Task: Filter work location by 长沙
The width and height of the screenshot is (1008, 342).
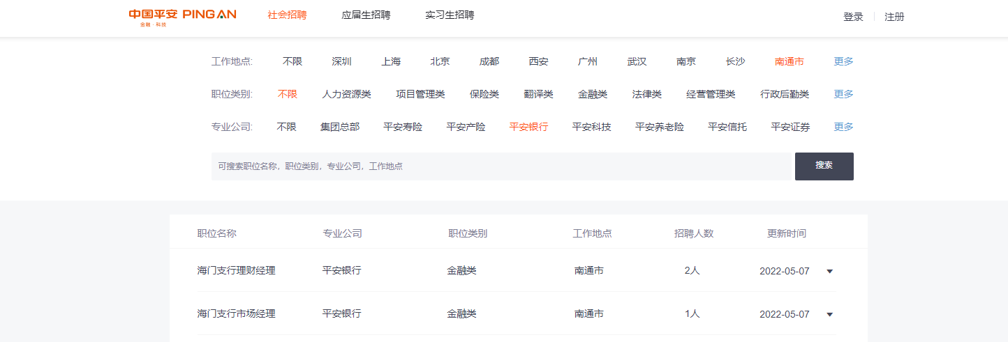Action: click(x=735, y=61)
